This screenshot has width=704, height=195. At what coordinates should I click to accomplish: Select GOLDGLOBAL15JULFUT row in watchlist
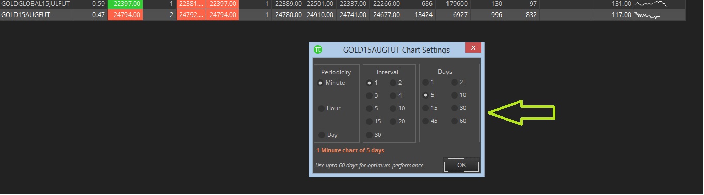click(343, 4)
